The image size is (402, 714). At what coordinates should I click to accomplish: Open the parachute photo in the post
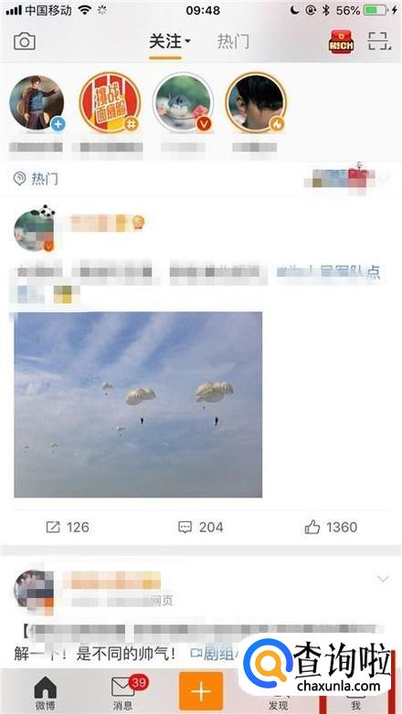click(x=138, y=404)
